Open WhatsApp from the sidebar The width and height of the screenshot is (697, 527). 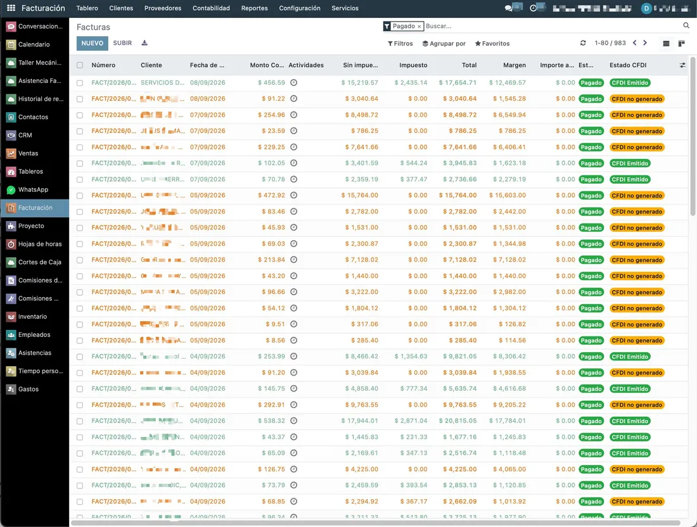(34, 190)
